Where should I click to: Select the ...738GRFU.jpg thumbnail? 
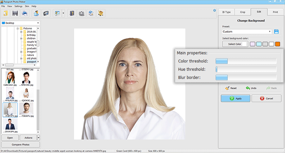(x=26, y=110)
